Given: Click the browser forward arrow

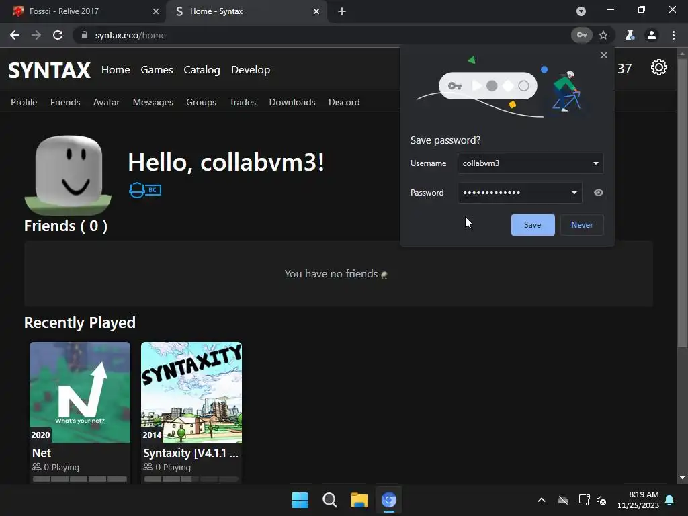Looking at the screenshot, I should pos(36,35).
